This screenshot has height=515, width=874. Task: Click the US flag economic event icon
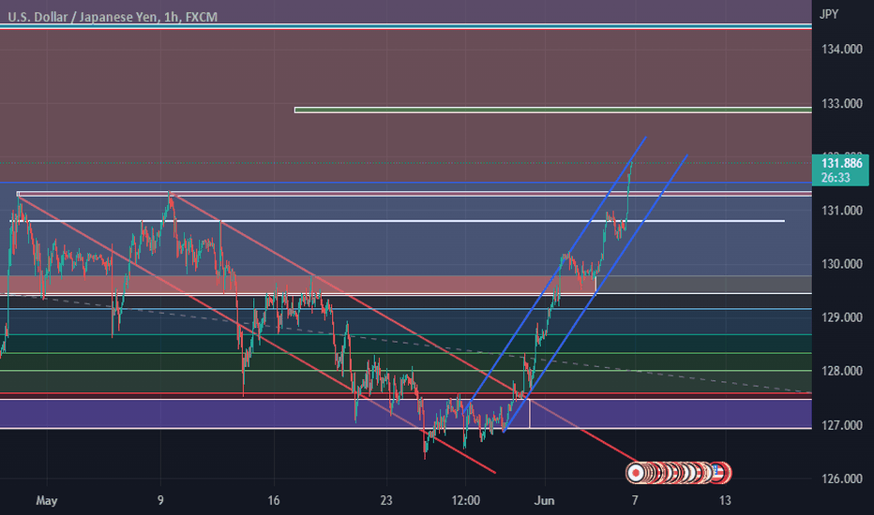[x=718, y=473]
